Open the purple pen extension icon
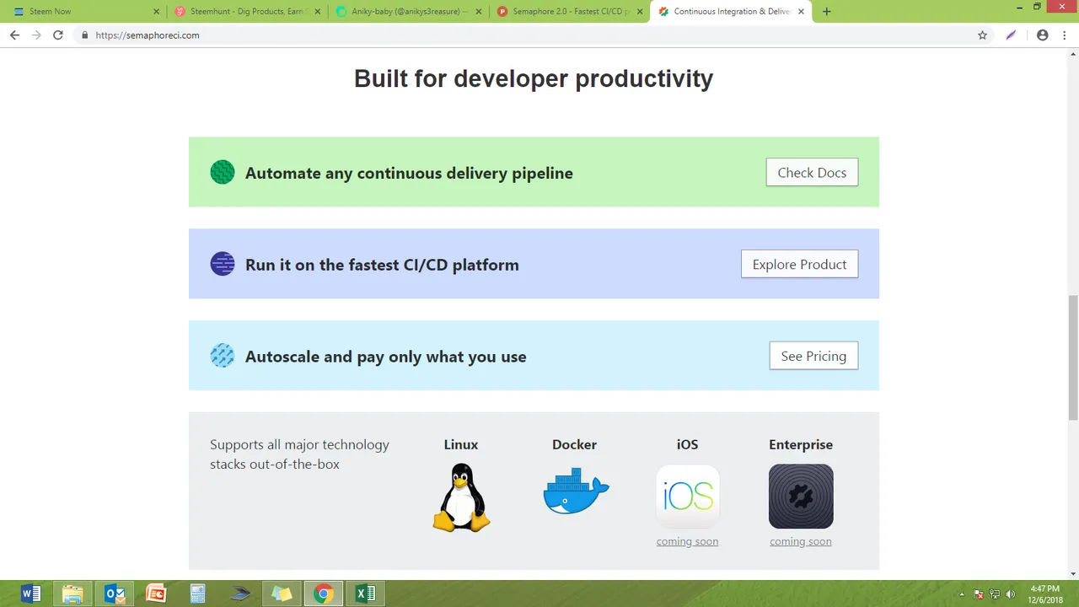The image size is (1079, 607). point(1012,35)
